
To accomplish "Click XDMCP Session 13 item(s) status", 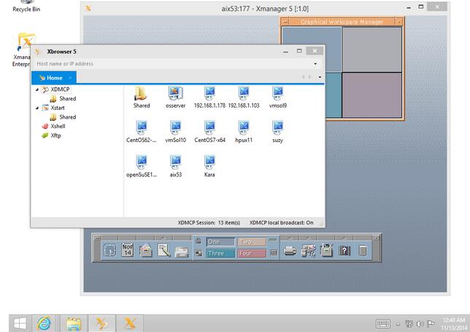I will [x=209, y=223].
